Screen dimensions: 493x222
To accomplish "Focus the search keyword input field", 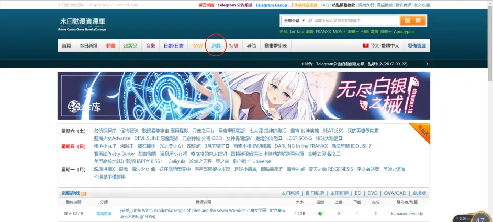I will coord(355,21).
